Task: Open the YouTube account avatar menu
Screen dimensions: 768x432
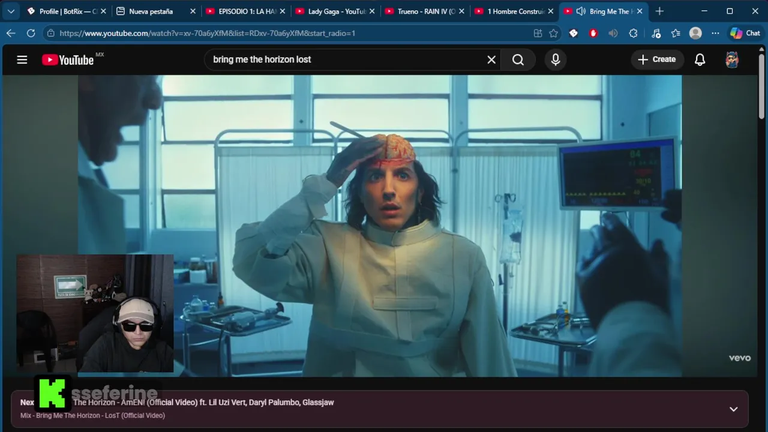Action: pyautogui.click(x=732, y=59)
